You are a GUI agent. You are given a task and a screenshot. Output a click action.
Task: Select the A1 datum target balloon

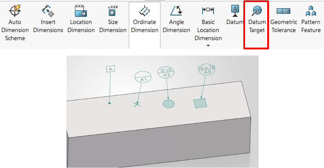click(x=143, y=77)
